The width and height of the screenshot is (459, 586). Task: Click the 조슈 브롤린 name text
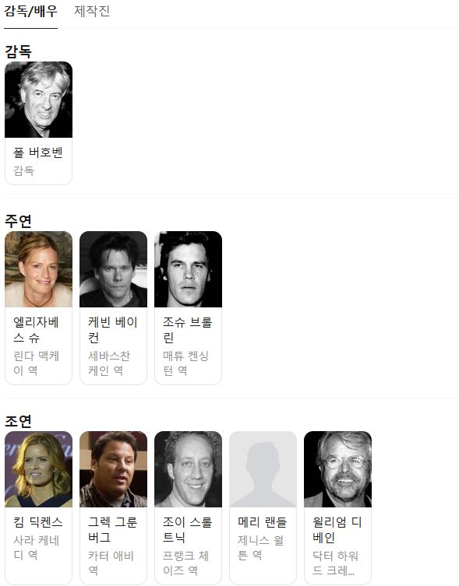point(188,330)
